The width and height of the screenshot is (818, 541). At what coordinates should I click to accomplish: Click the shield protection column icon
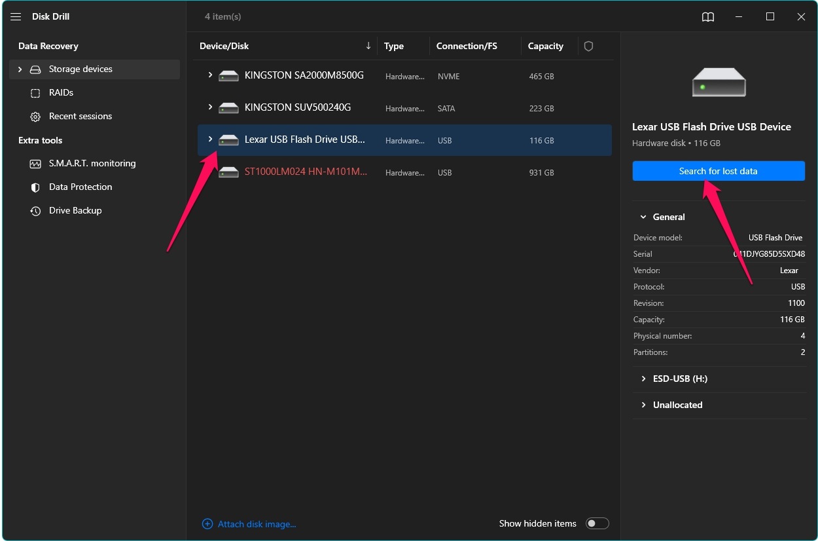(588, 47)
